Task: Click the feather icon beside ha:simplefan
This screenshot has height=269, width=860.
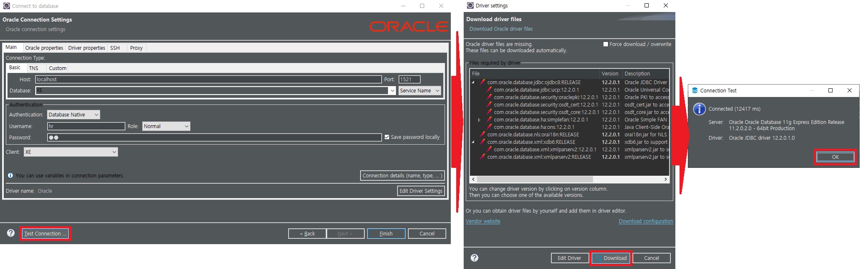Action: (x=489, y=119)
